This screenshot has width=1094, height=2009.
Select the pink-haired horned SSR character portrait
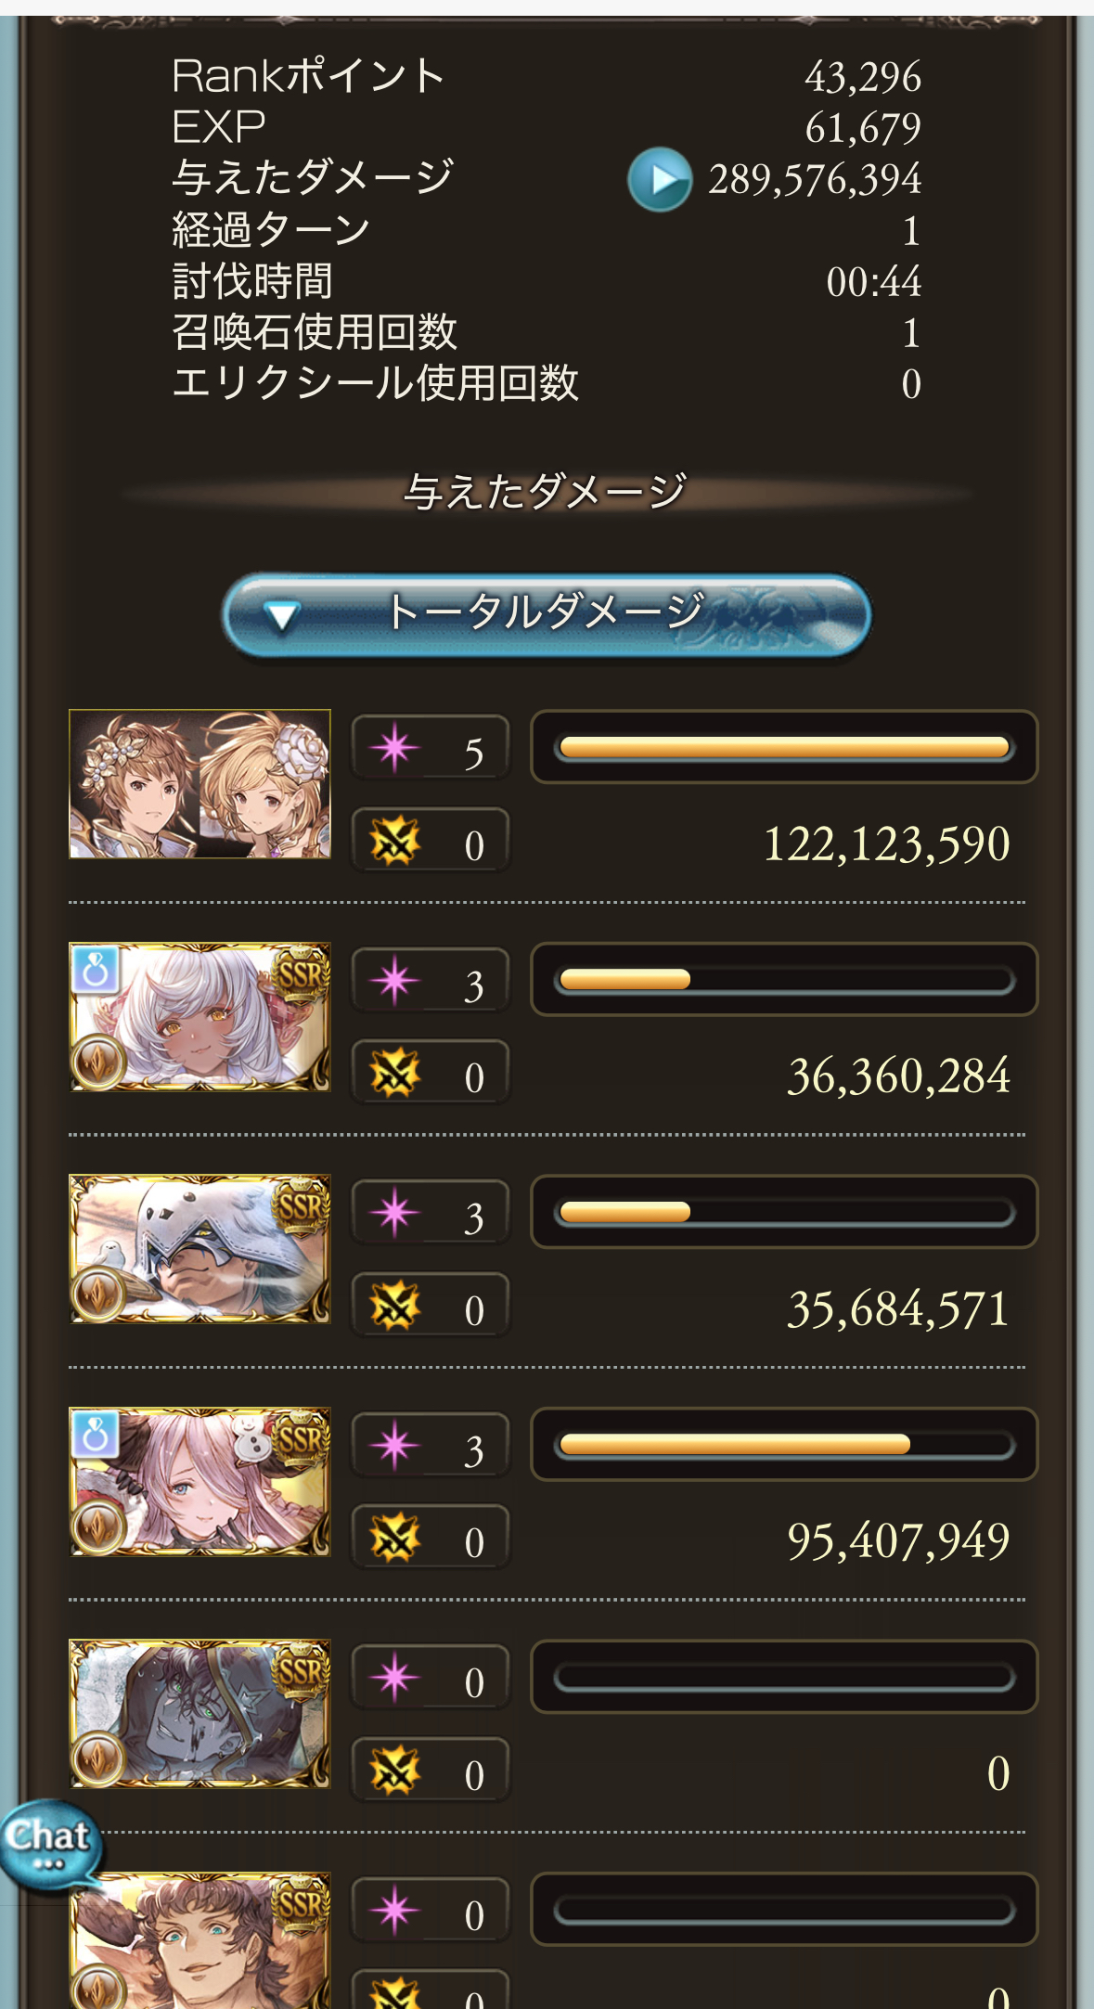(x=199, y=1482)
